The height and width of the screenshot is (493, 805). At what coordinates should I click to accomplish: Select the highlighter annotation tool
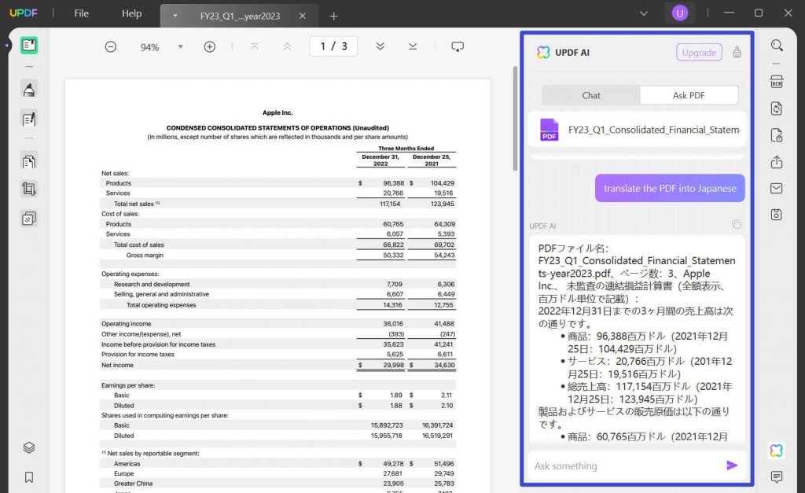29,89
